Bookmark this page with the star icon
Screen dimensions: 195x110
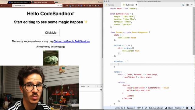point(61,5)
